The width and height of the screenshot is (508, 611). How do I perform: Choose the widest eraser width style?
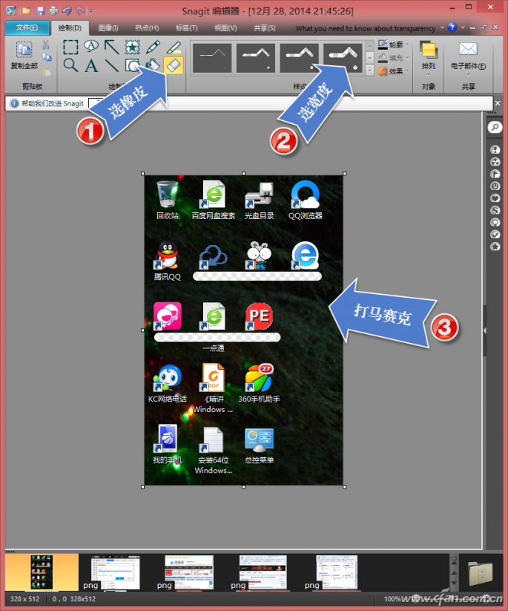click(343, 58)
